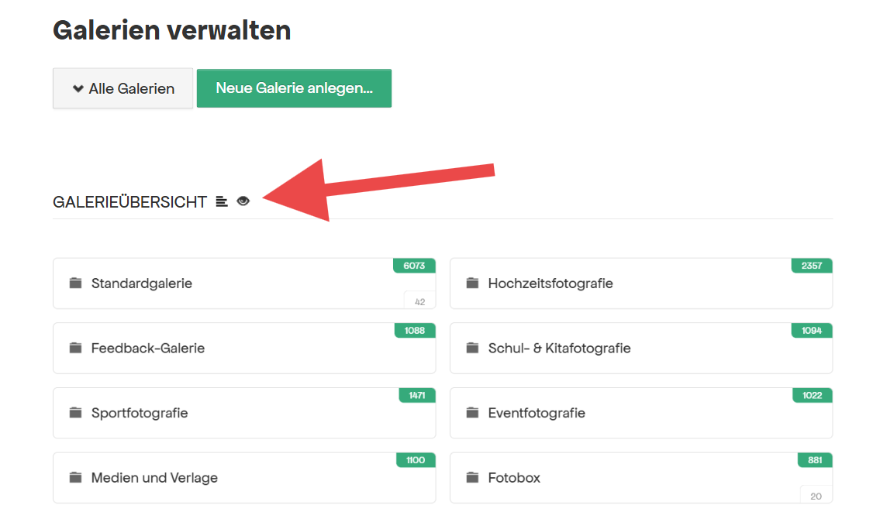Image resolution: width=887 pixels, height=512 pixels.
Task: Select the Feedback-Galerie entry
Action: click(x=148, y=349)
